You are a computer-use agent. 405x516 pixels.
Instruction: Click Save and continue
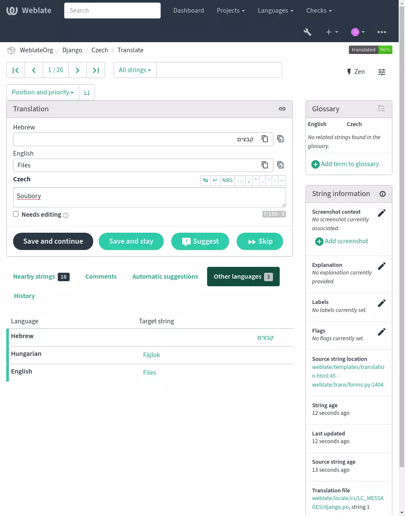53,241
